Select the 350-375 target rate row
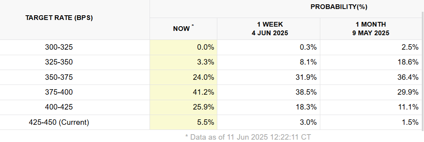 (211, 77)
